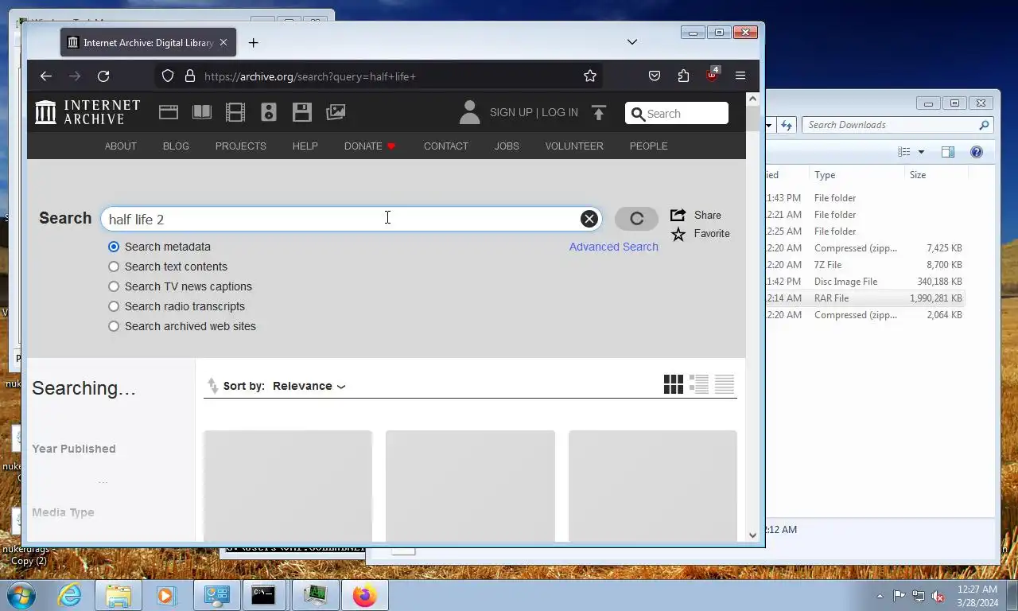Select Search TV news captions option
The height and width of the screenshot is (611, 1018).
pyautogui.click(x=114, y=286)
